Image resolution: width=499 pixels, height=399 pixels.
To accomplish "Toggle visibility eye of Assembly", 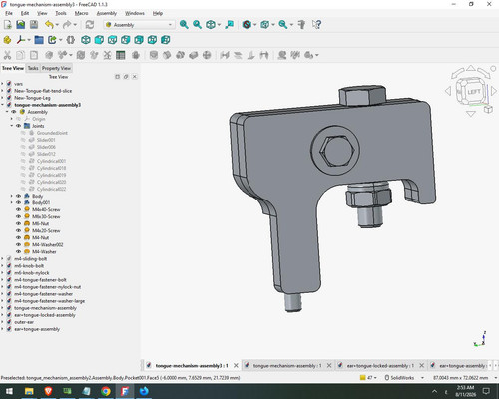I will click(14, 112).
